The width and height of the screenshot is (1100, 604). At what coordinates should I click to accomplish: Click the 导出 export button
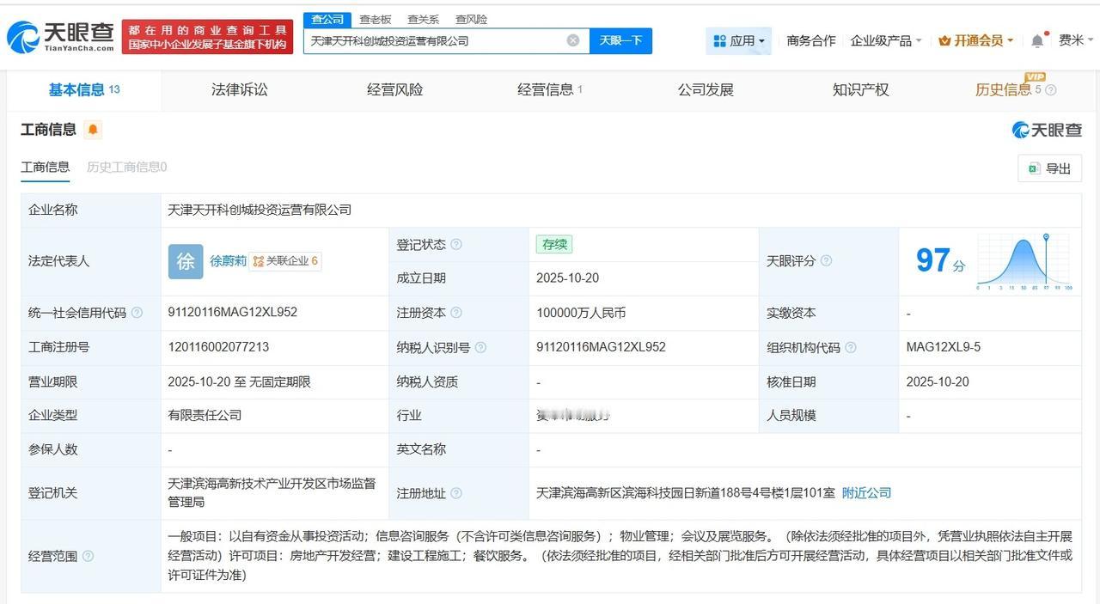pyautogui.click(x=1049, y=168)
